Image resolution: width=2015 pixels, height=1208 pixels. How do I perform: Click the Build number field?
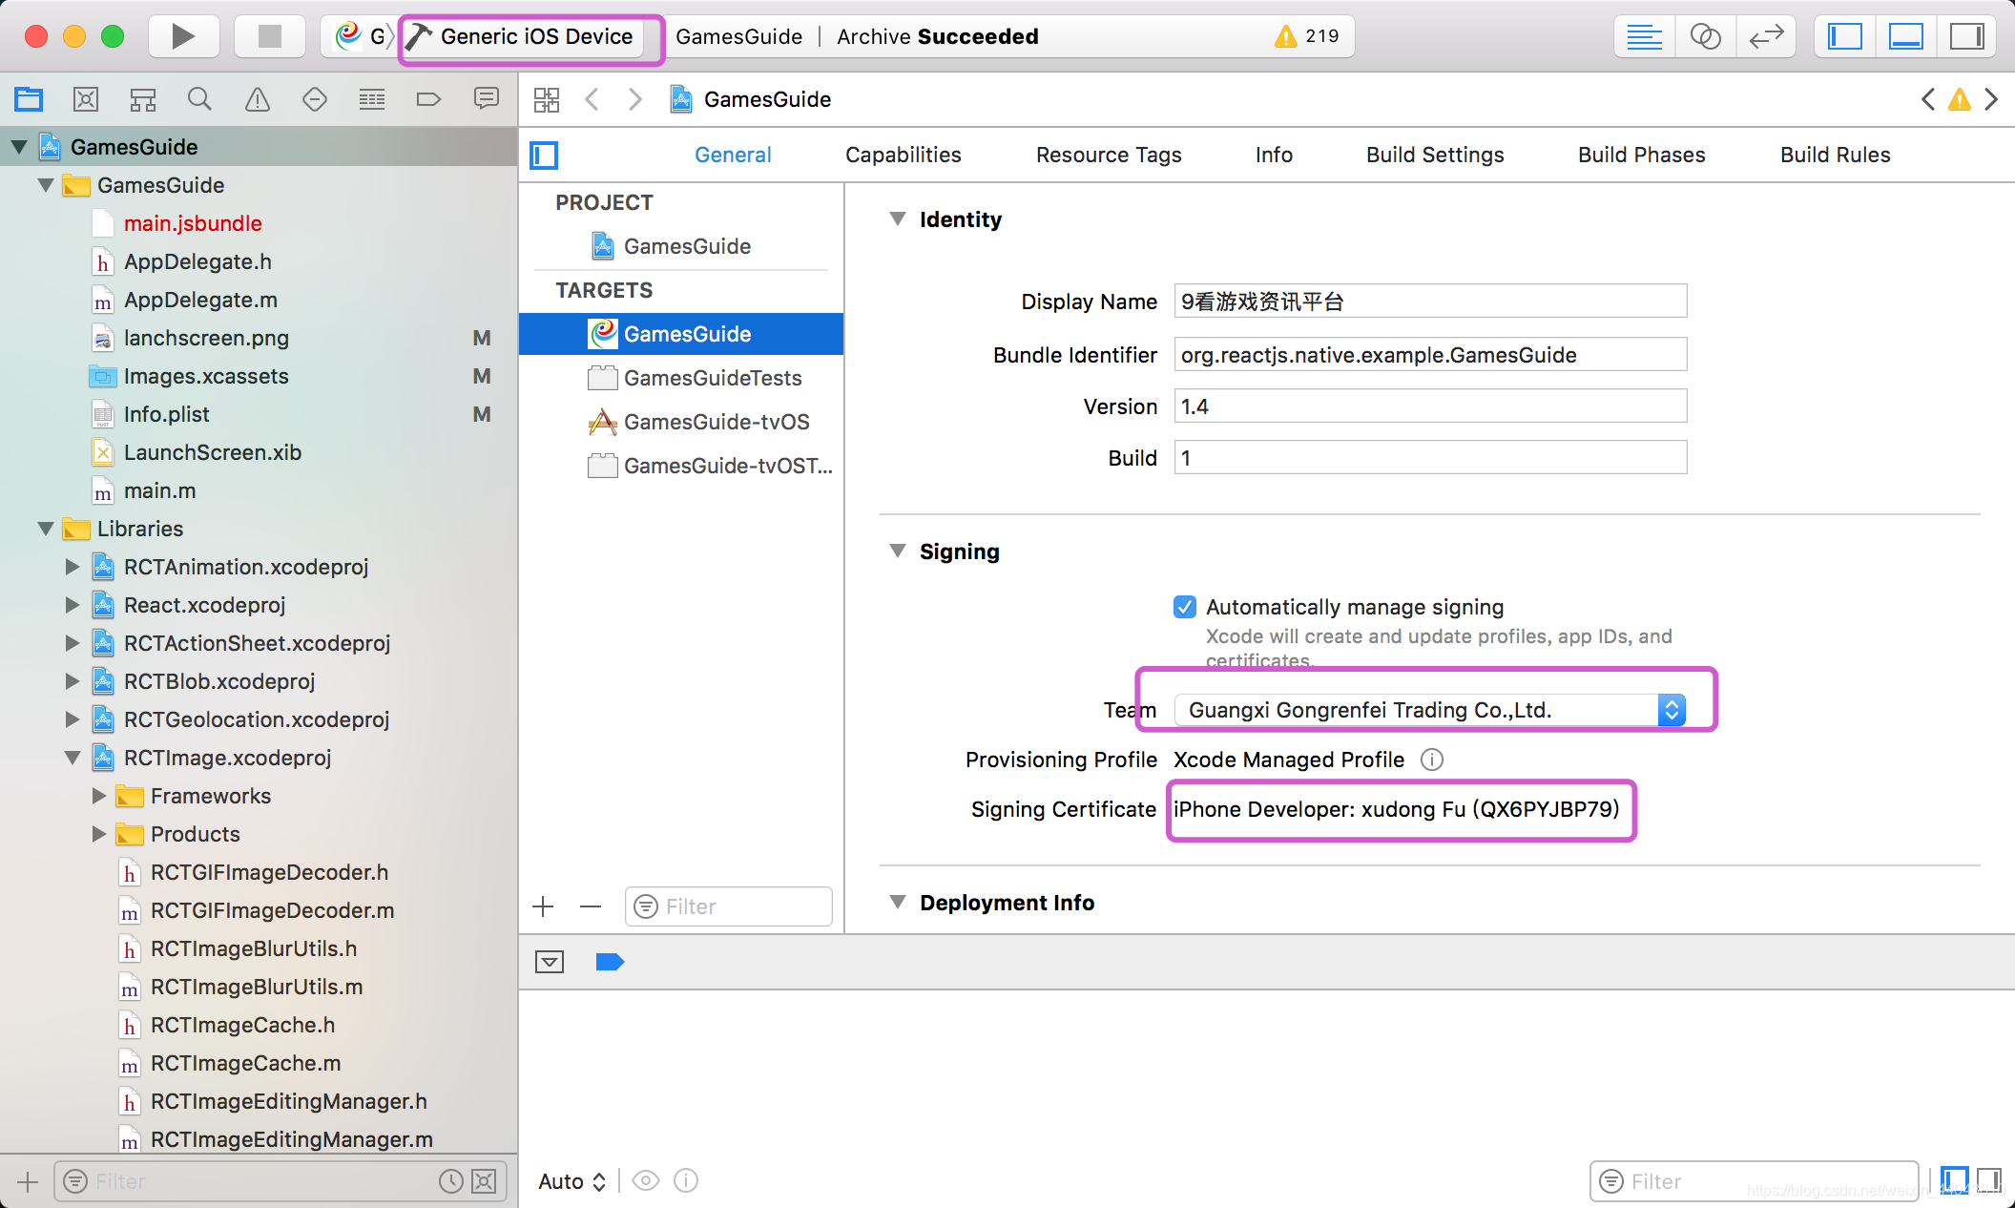point(1430,458)
